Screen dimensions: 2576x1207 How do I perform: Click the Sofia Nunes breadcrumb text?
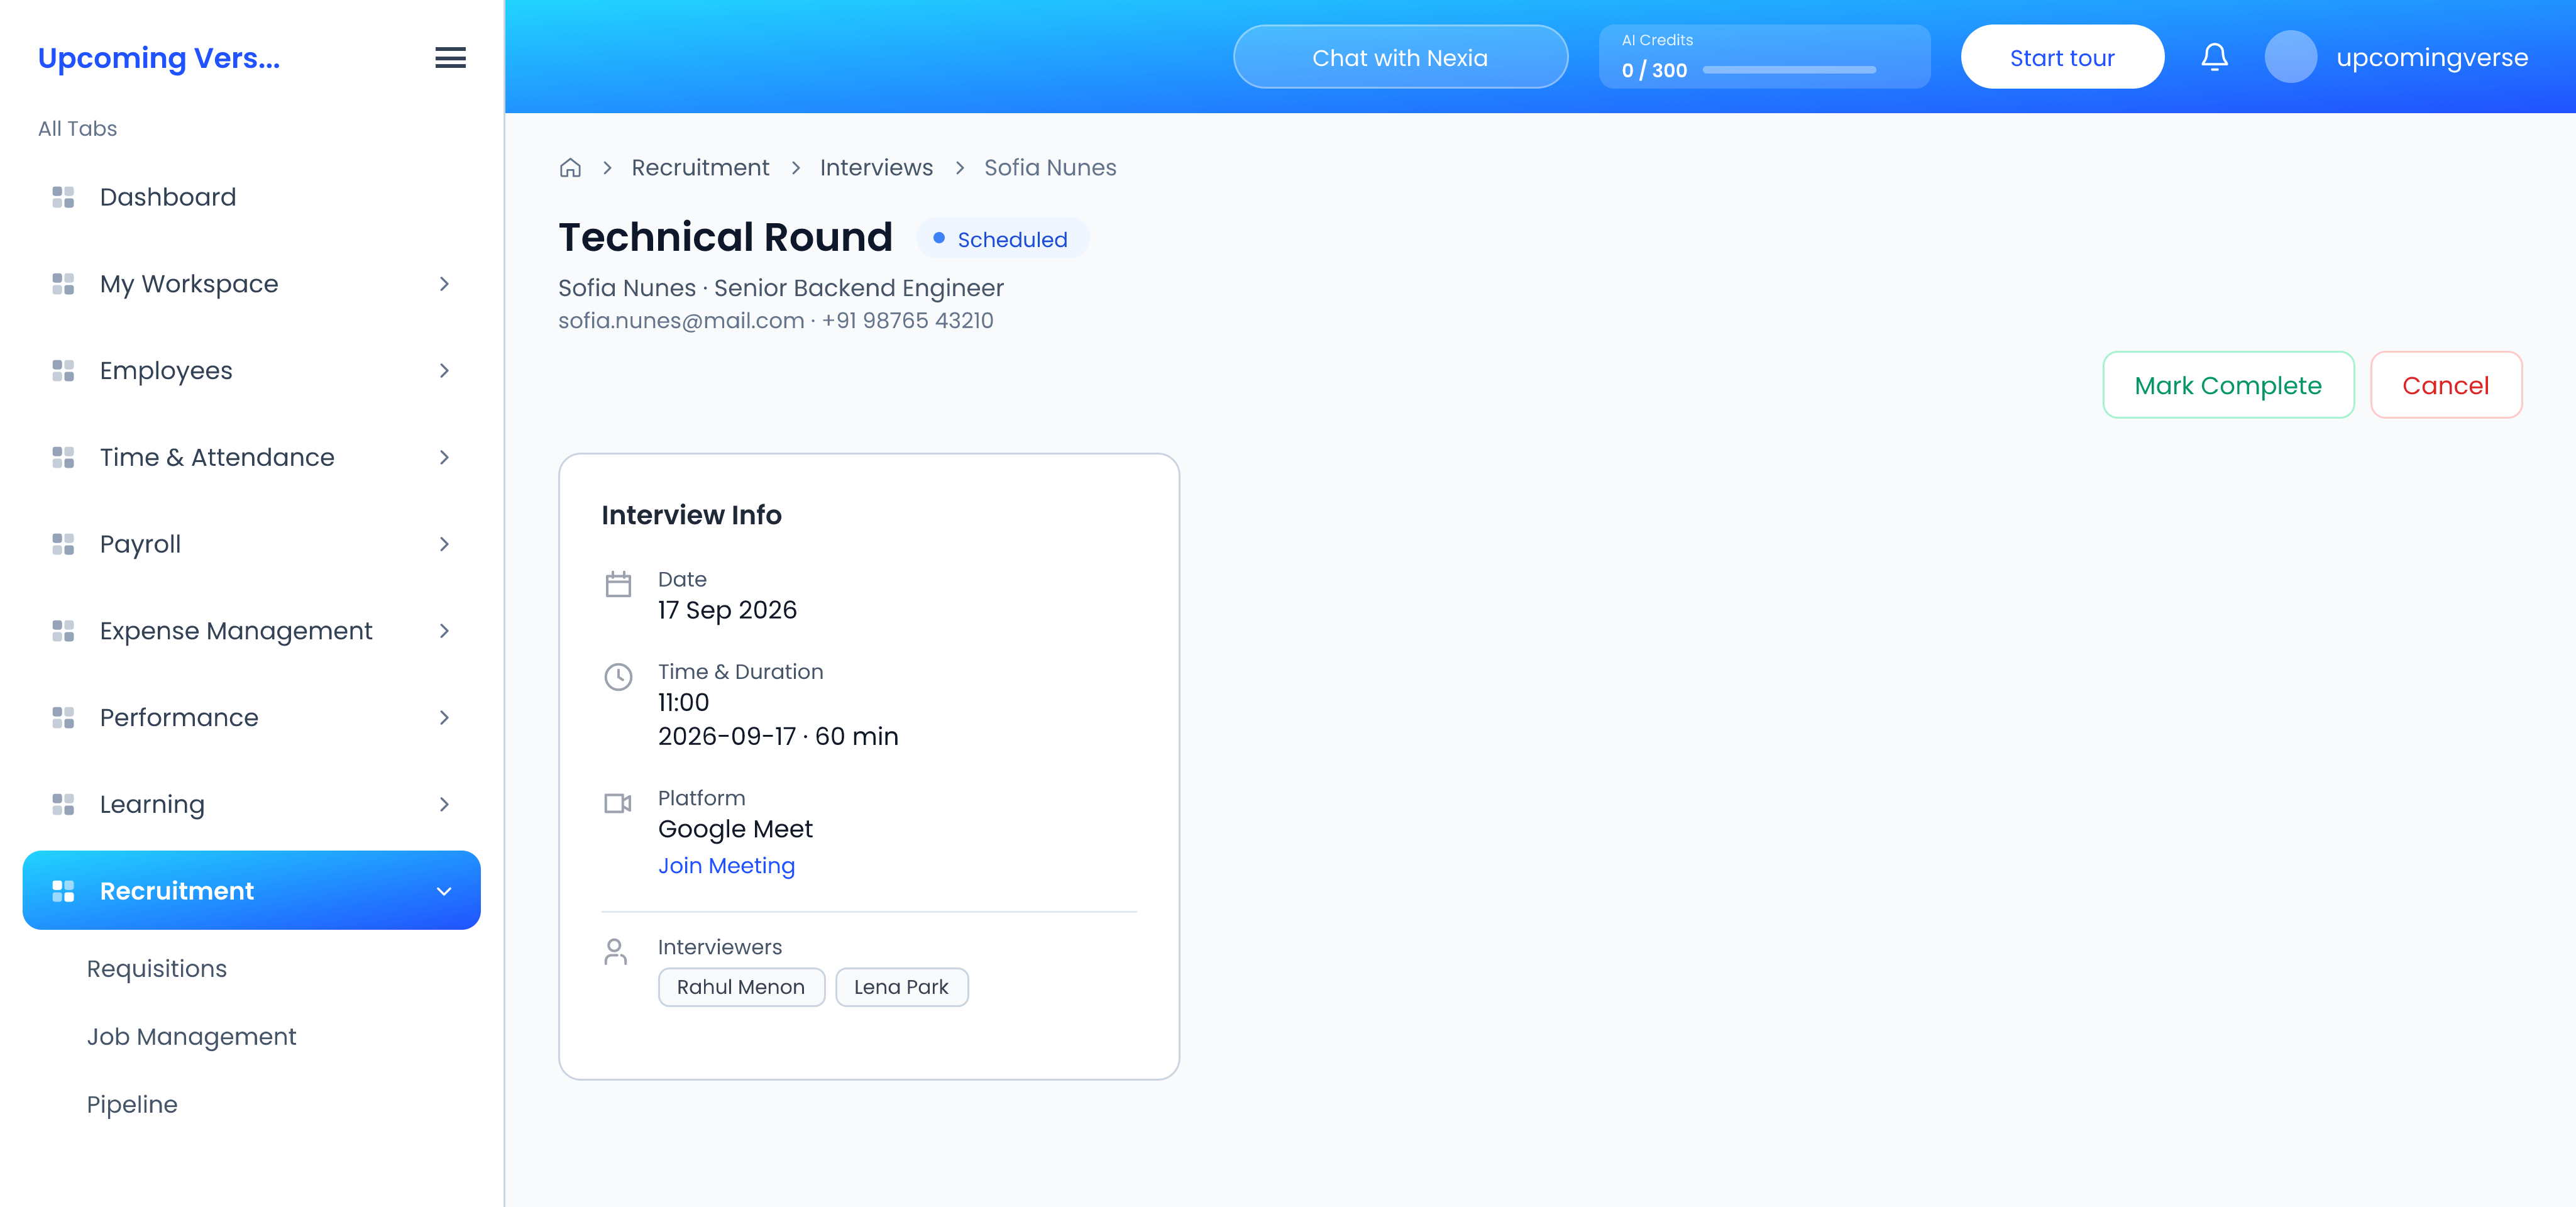(1050, 168)
